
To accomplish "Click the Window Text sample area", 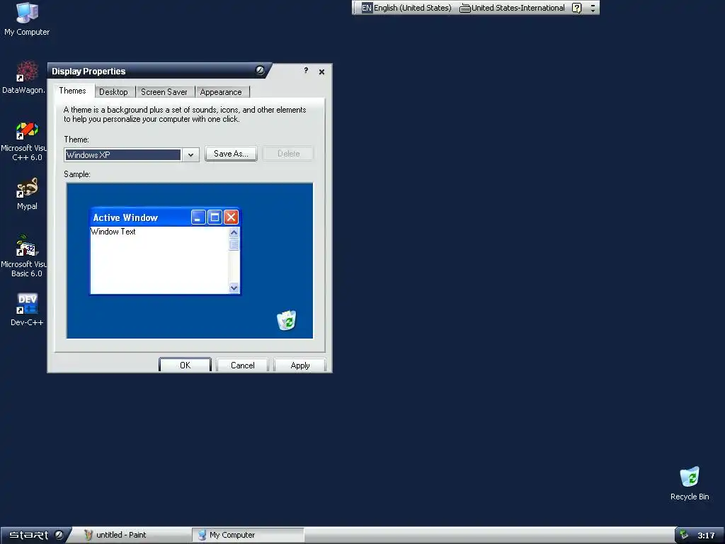I will click(159, 259).
